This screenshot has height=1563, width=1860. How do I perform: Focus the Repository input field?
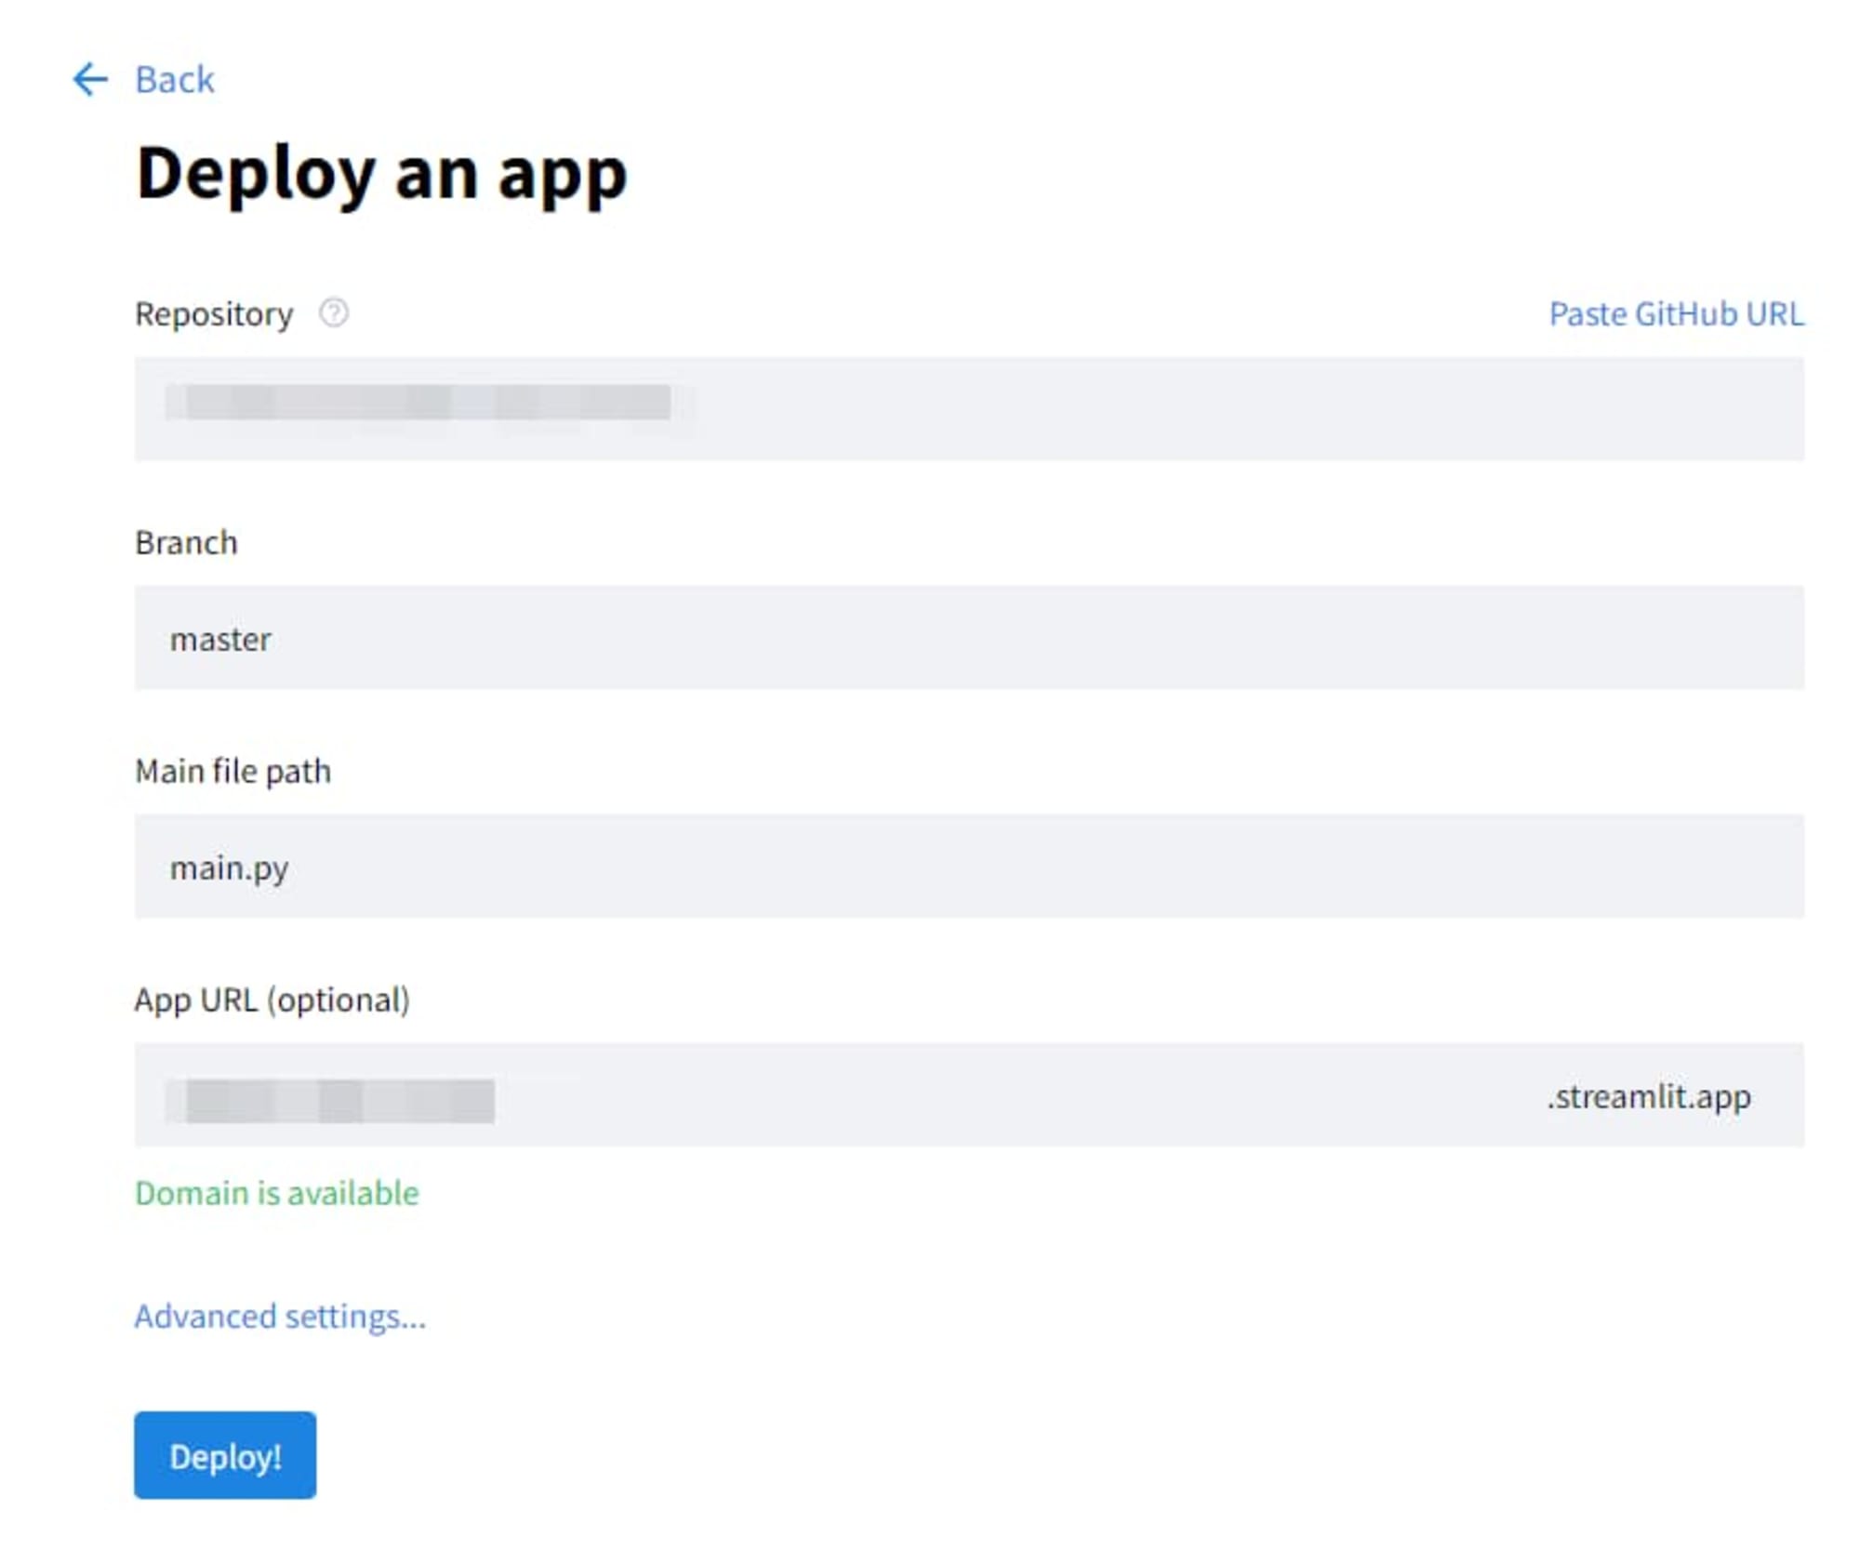968,408
